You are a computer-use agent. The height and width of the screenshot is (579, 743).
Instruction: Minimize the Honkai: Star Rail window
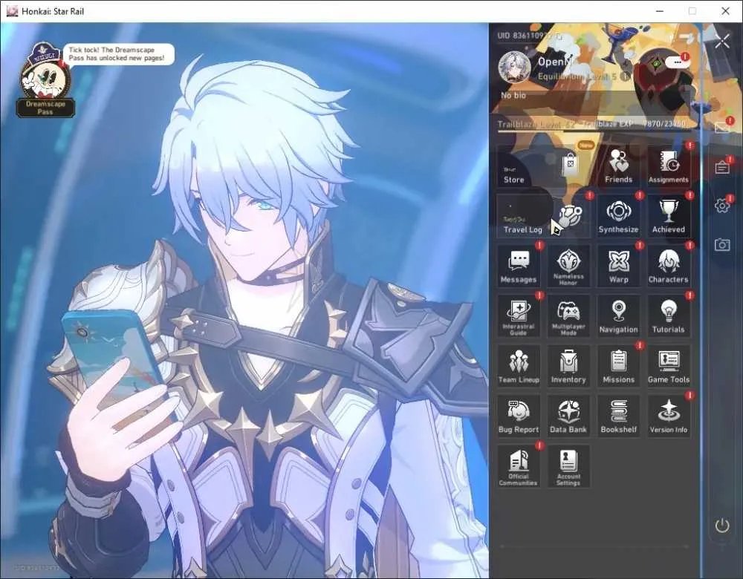pyautogui.click(x=660, y=11)
